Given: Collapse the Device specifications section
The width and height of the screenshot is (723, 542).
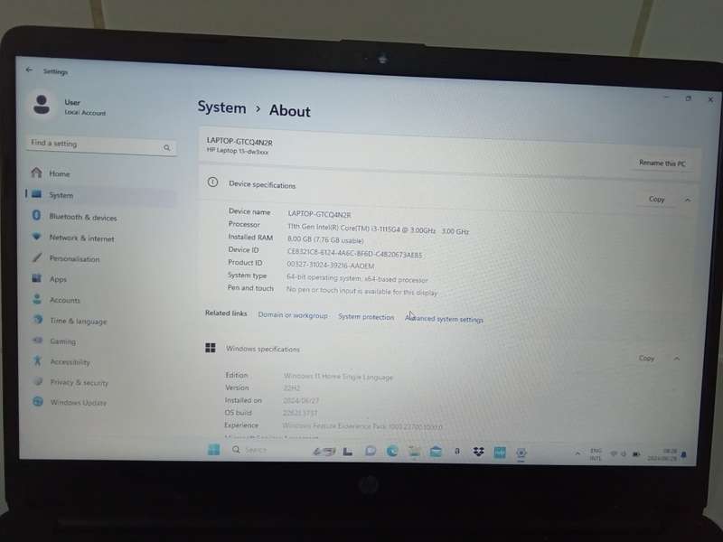Looking at the screenshot, I should click(688, 200).
